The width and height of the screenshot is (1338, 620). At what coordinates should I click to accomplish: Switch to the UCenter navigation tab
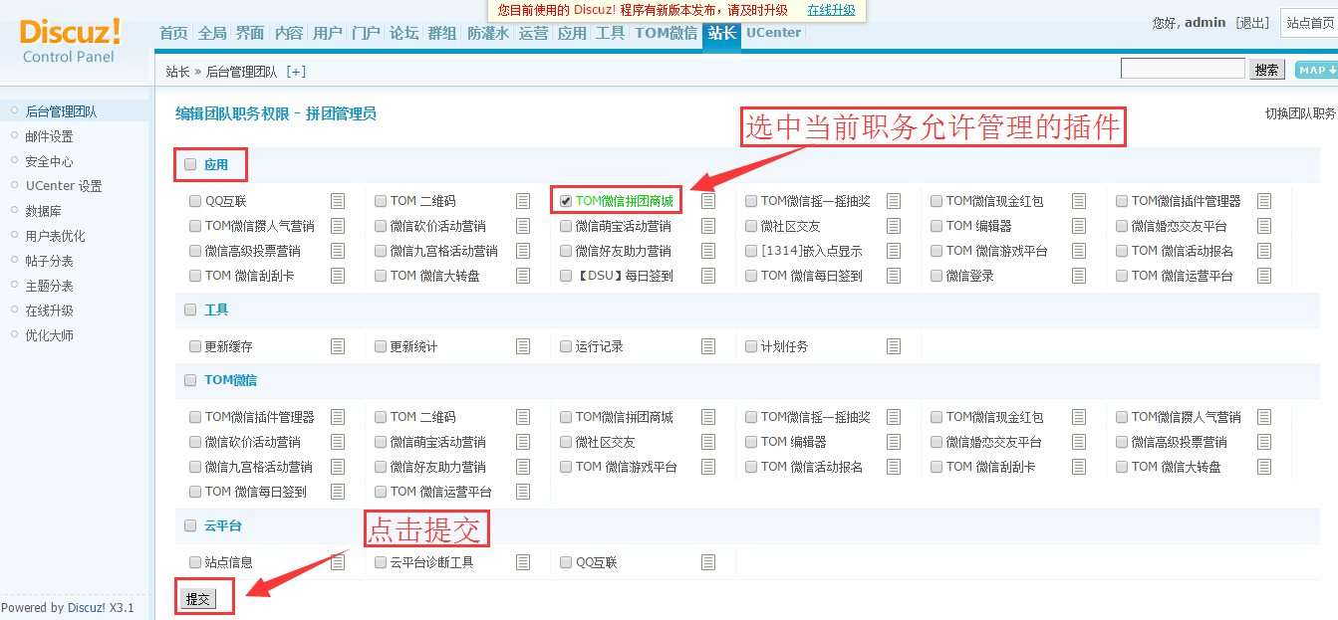tap(773, 32)
